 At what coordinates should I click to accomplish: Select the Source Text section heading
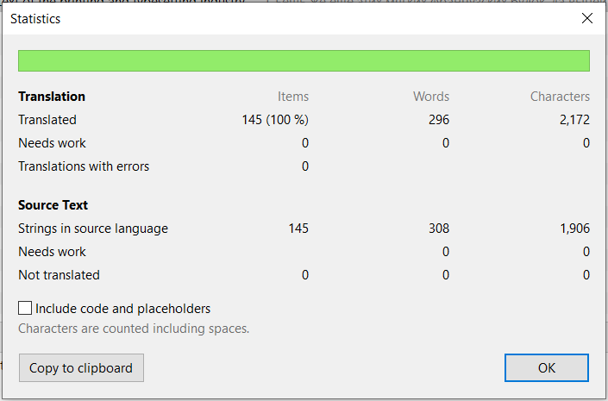[x=53, y=205]
